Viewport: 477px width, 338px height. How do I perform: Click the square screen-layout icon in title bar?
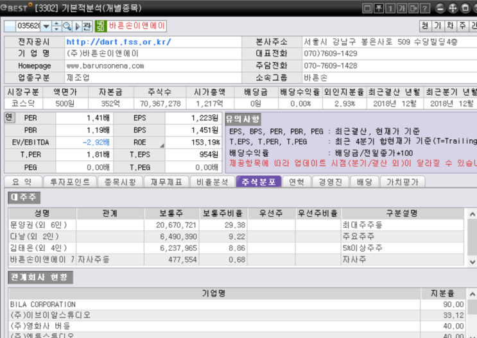coord(367,8)
